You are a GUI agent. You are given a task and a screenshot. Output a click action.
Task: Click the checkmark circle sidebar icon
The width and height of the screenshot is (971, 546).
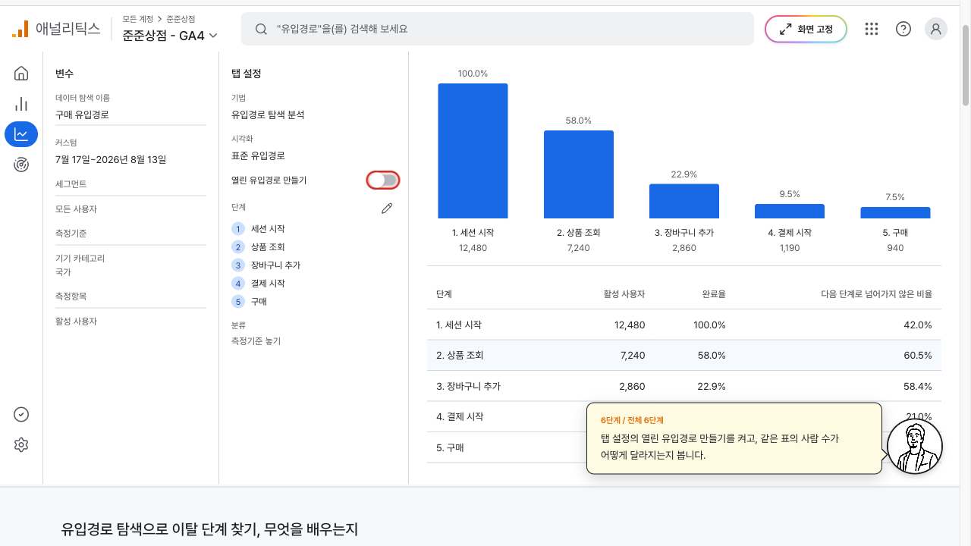(21, 414)
